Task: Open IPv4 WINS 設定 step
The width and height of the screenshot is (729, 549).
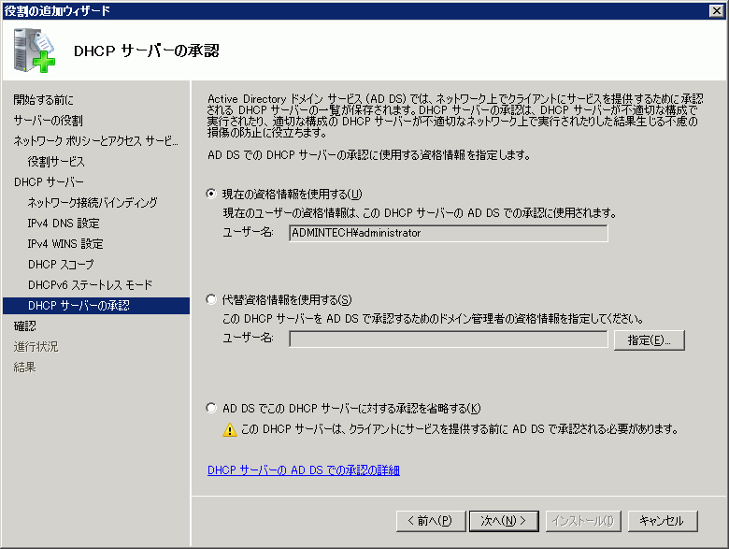Action: pyautogui.click(x=65, y=244)
